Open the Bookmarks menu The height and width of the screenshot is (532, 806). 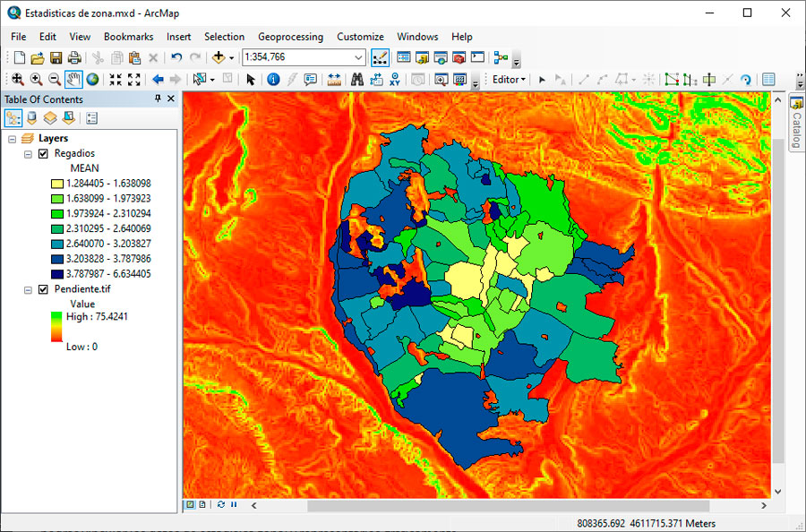coord(128,37)
